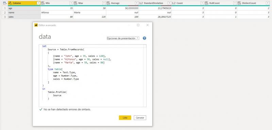
Task: Click the Listo button
Action: coord(125,118)
